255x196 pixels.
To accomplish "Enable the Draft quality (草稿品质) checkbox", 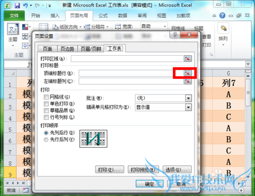I will [46, 111].
